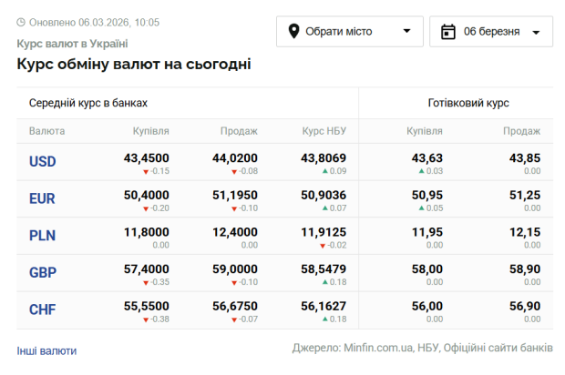Open the 'Курс валют в Україні' breadcrumb link
This screenshot has height=375, width=565.
tap(72, 43)
